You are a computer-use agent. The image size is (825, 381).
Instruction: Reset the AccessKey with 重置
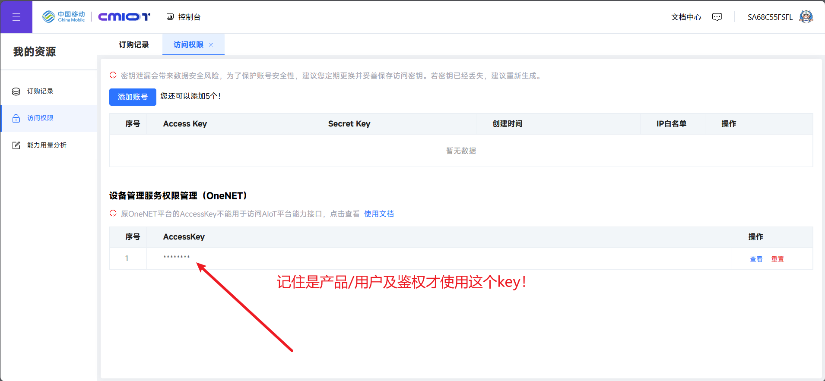pos(777,259)
